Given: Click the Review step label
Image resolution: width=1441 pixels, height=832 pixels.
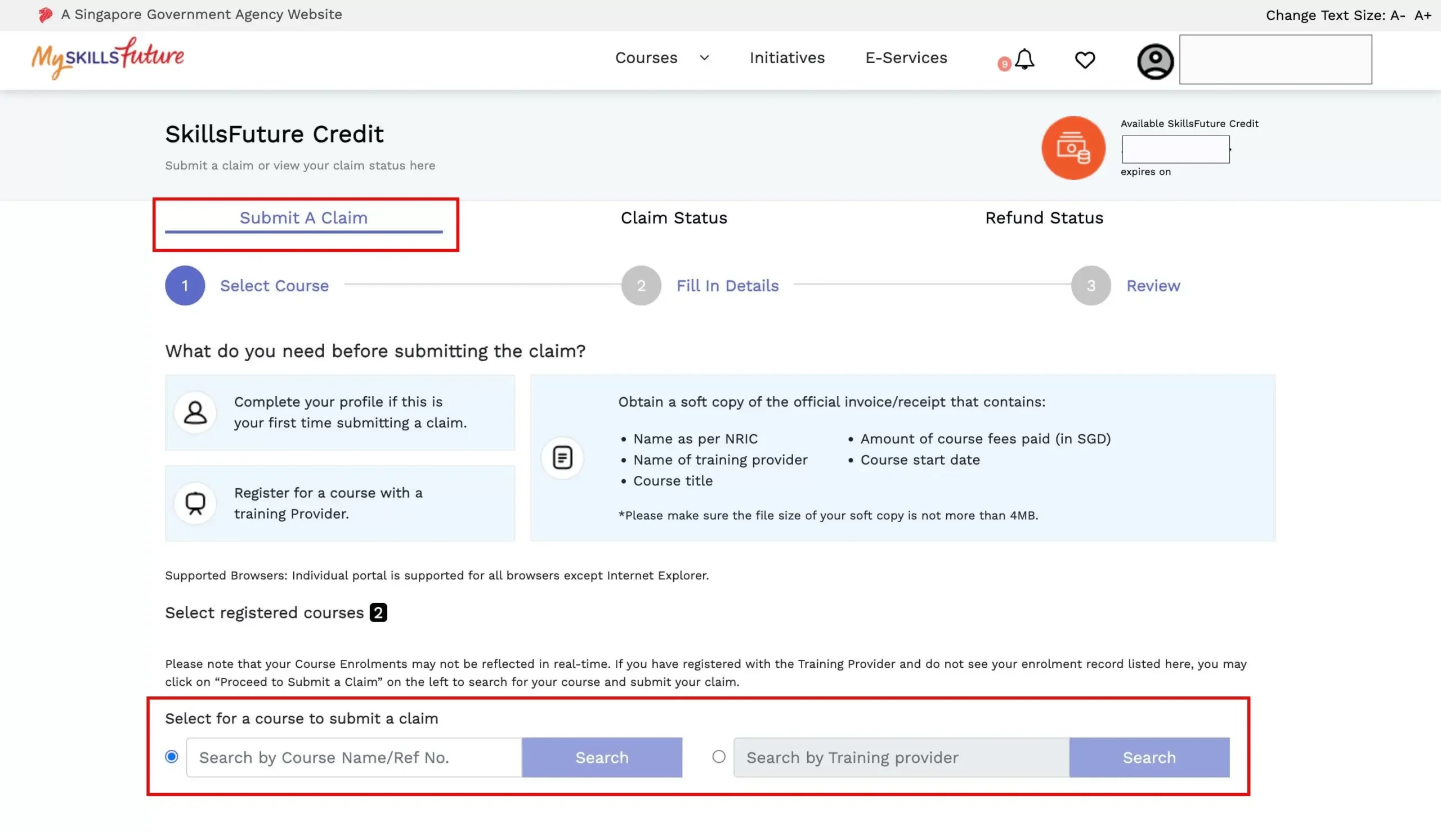Looking at the screenshot, I should 1153,286.
